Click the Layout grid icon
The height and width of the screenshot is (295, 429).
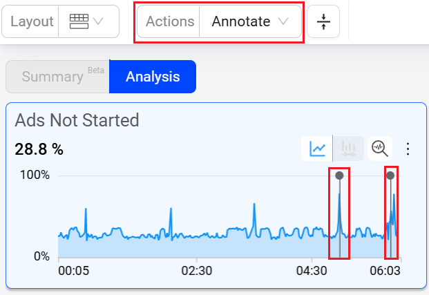click(79, 21)
